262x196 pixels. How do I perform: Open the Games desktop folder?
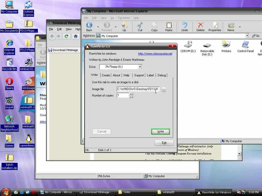(9, 141)
